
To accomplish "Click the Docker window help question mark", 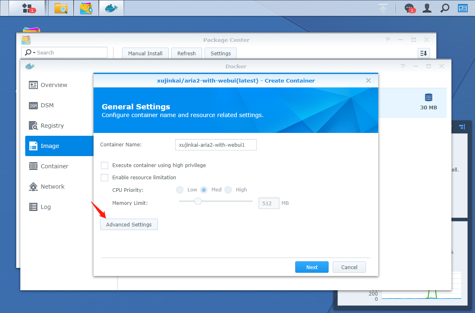I will (x=403, y=66).
